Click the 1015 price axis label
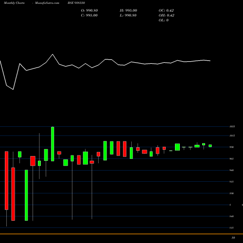 point(232,136)
